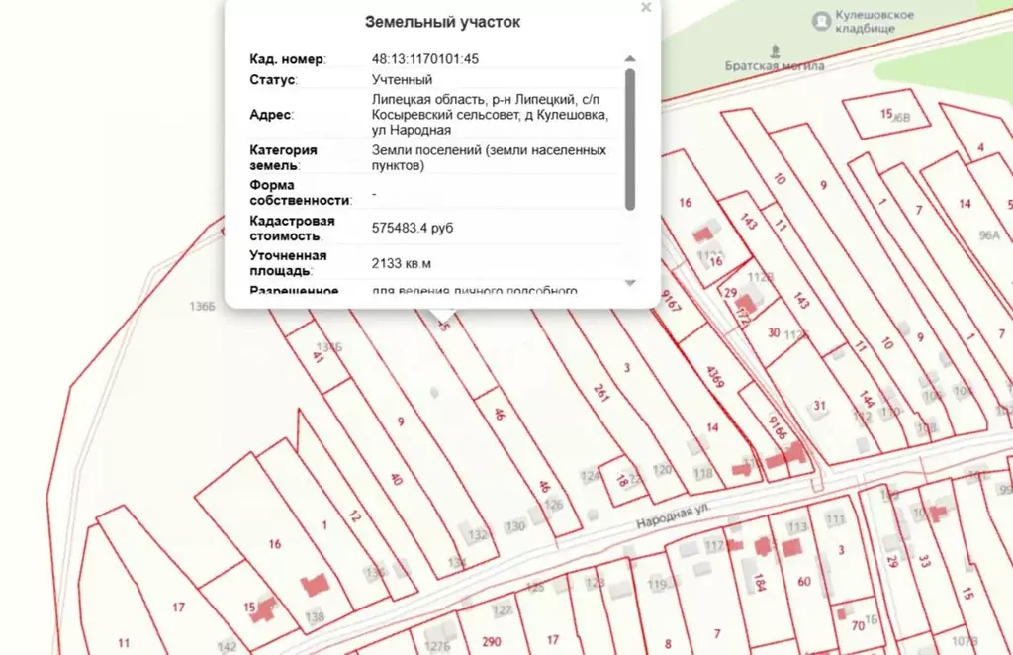The width and height of the screenshot is (1013, 655).
Task: Click the red building on parcel 29
Action: pyautogui.click(x=749, y=302)
